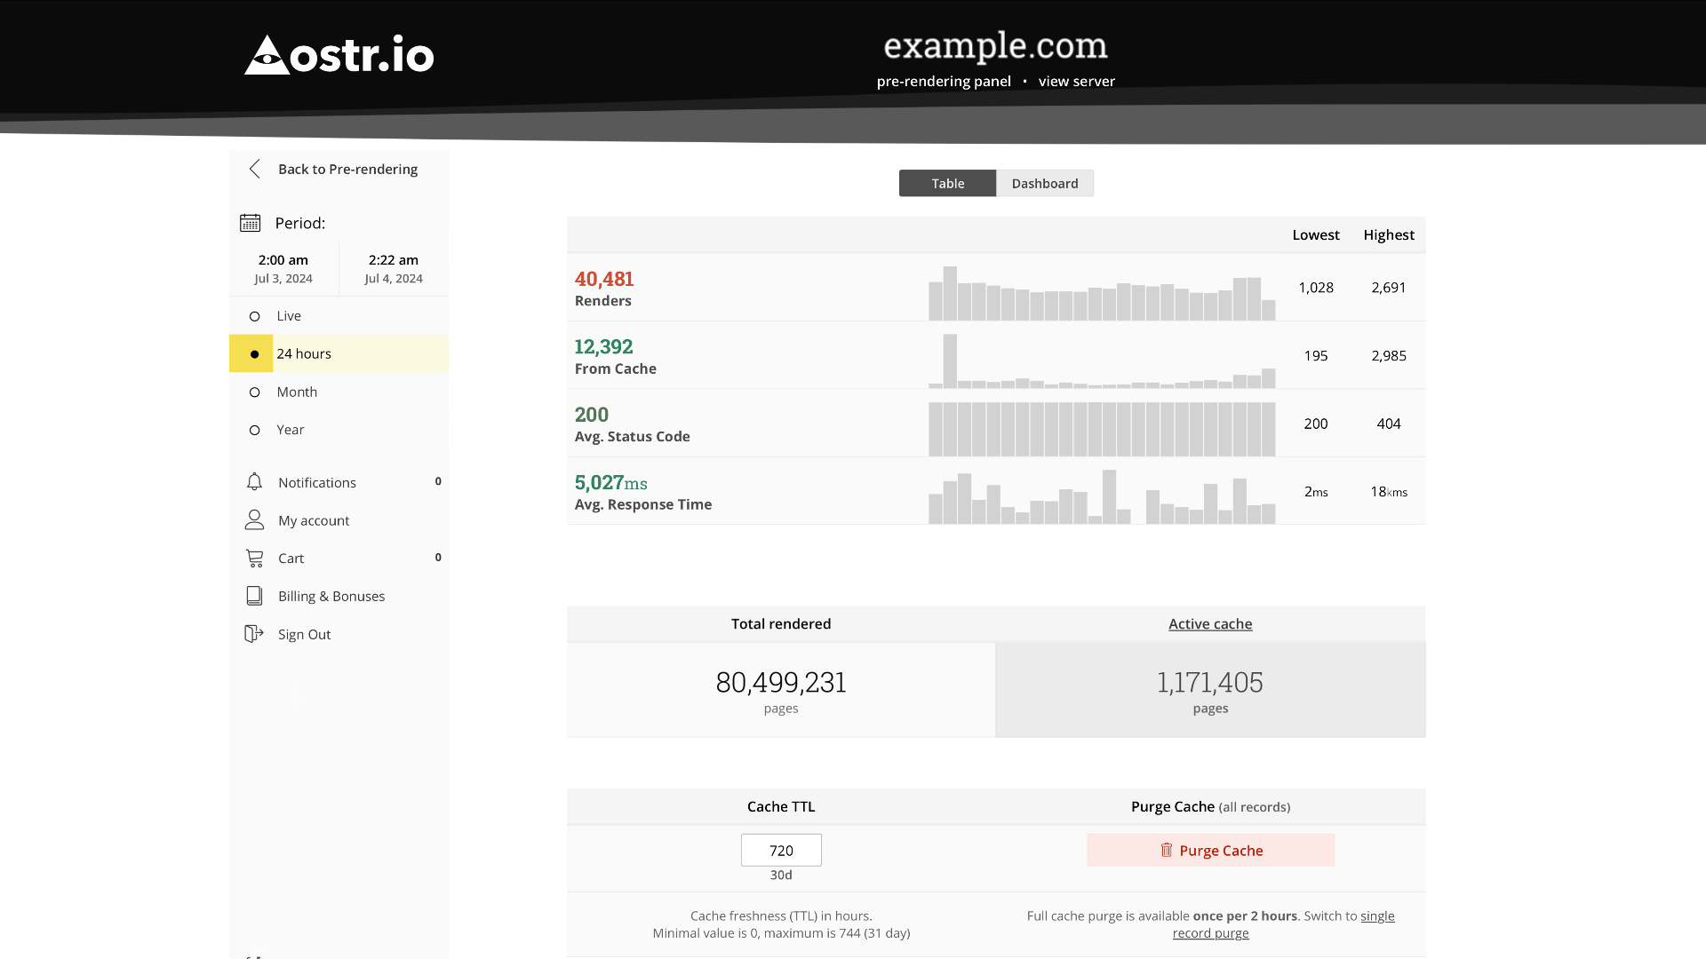This screenshot has width=1706, height=959.
Task: Open the view server header link
Action: tap(1076, 81)
